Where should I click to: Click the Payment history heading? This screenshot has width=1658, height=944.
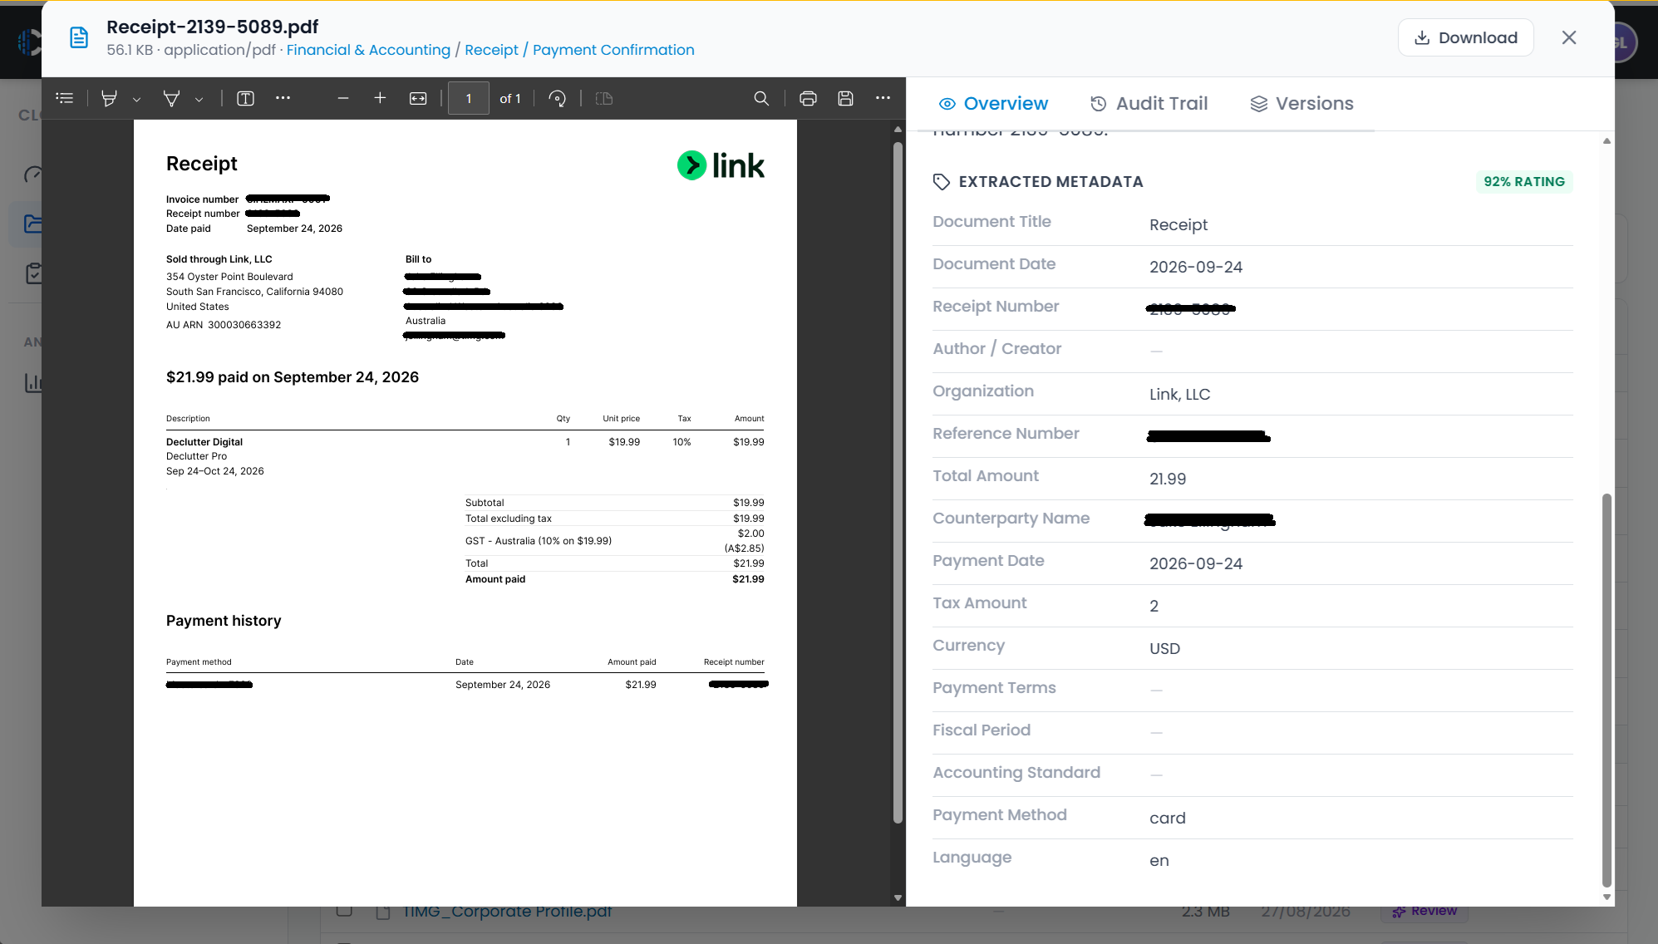tap(224, 621)
